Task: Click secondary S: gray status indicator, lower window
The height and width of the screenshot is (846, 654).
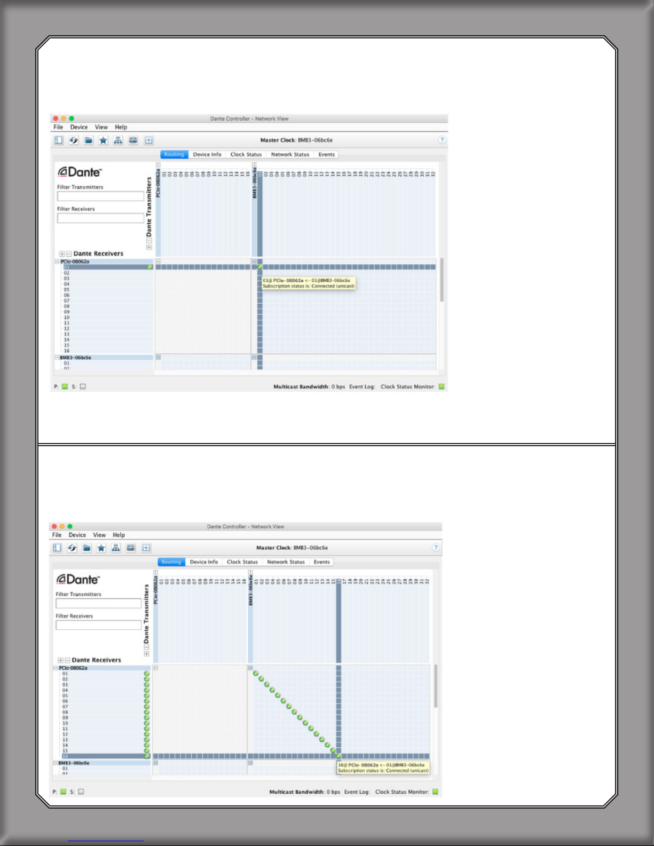Action: pos(81,792)
